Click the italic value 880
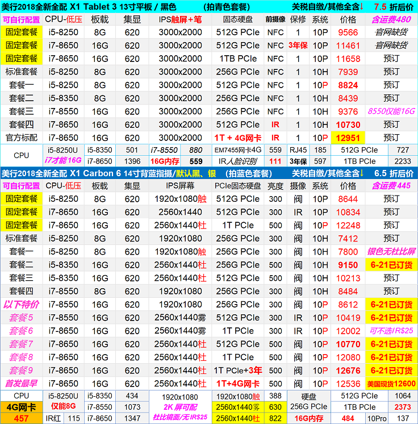 click(x=195, y=150)
